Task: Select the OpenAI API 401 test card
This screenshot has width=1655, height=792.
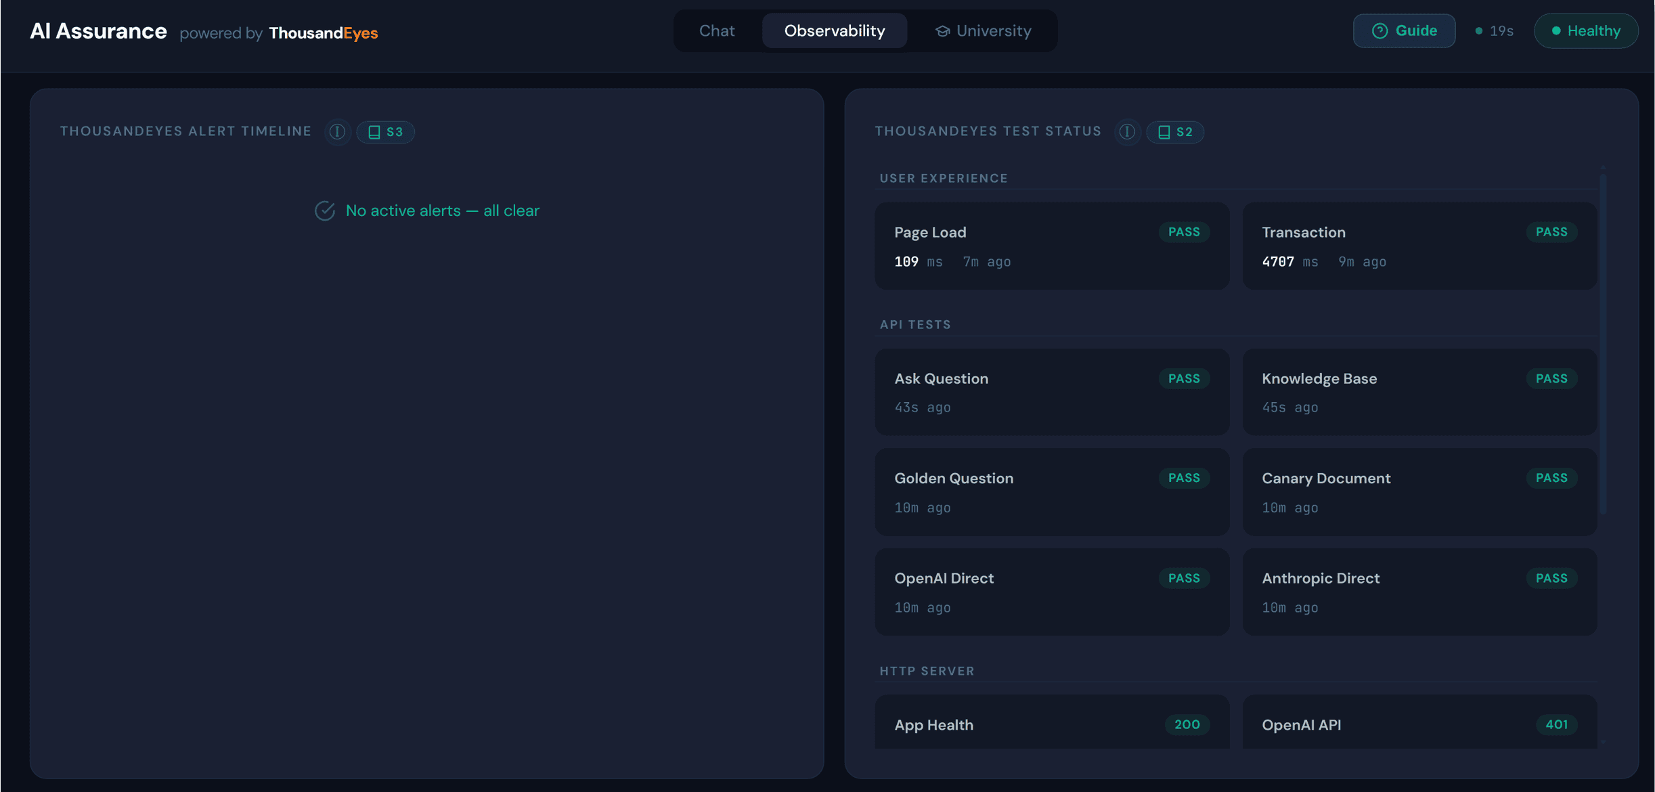Action: tap(1419, 724)
